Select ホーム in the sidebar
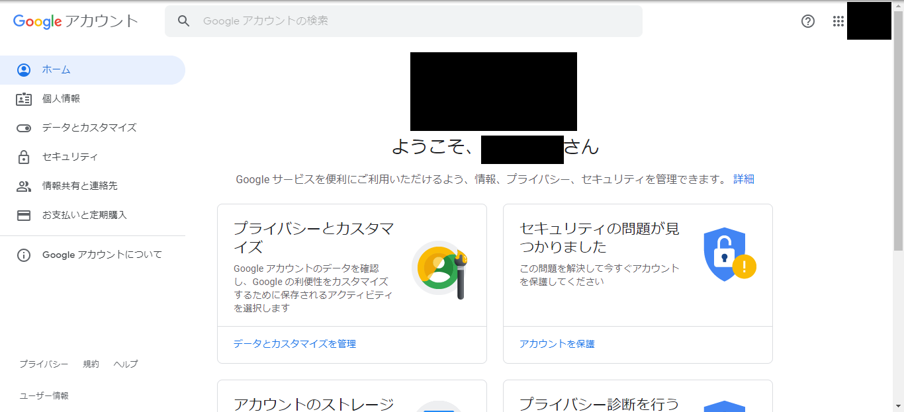The height and width of the screenshot is (412, 904). pyautogui.click(x=93, y=70)
